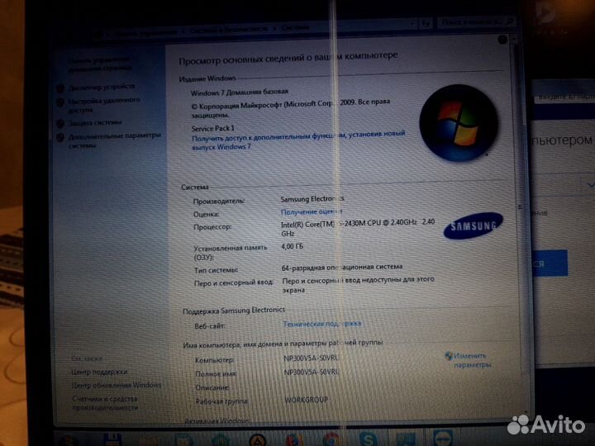Click the shield icon beside Диспетчер устройств

tap(60, 88)
